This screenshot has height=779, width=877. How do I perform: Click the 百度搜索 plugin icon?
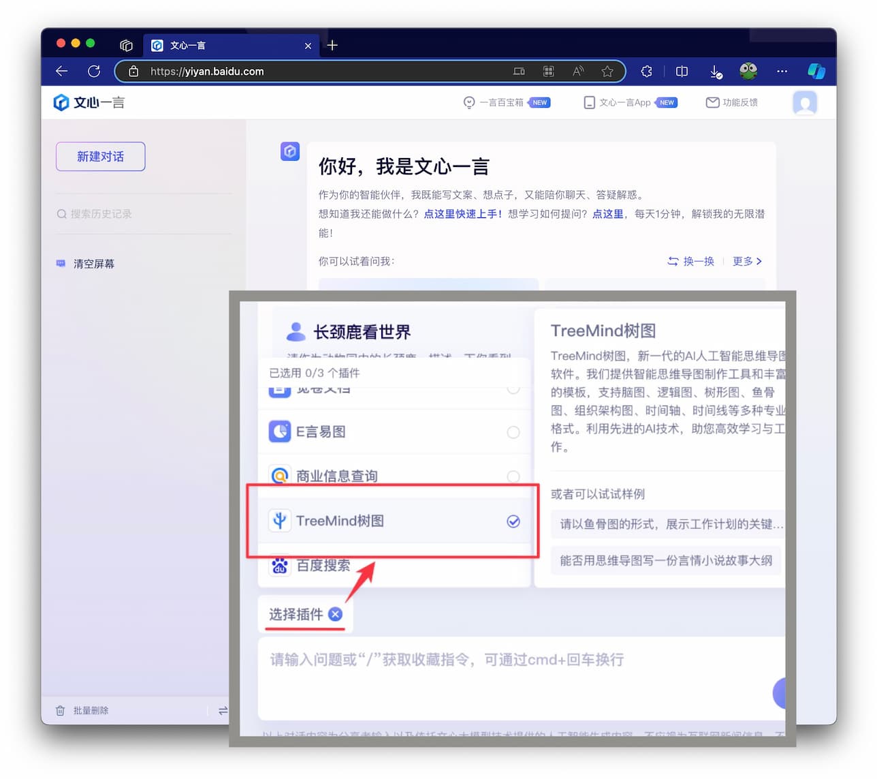pyautogui.click(x=280, y=565)
